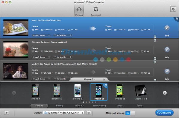The width and height of the screenshot is (179, 118).
Task: Select the iPhone 4S device preset
Action: [57, 92]
